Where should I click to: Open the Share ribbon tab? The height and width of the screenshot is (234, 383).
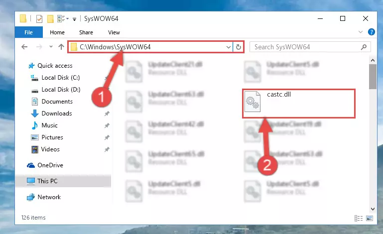86,32
